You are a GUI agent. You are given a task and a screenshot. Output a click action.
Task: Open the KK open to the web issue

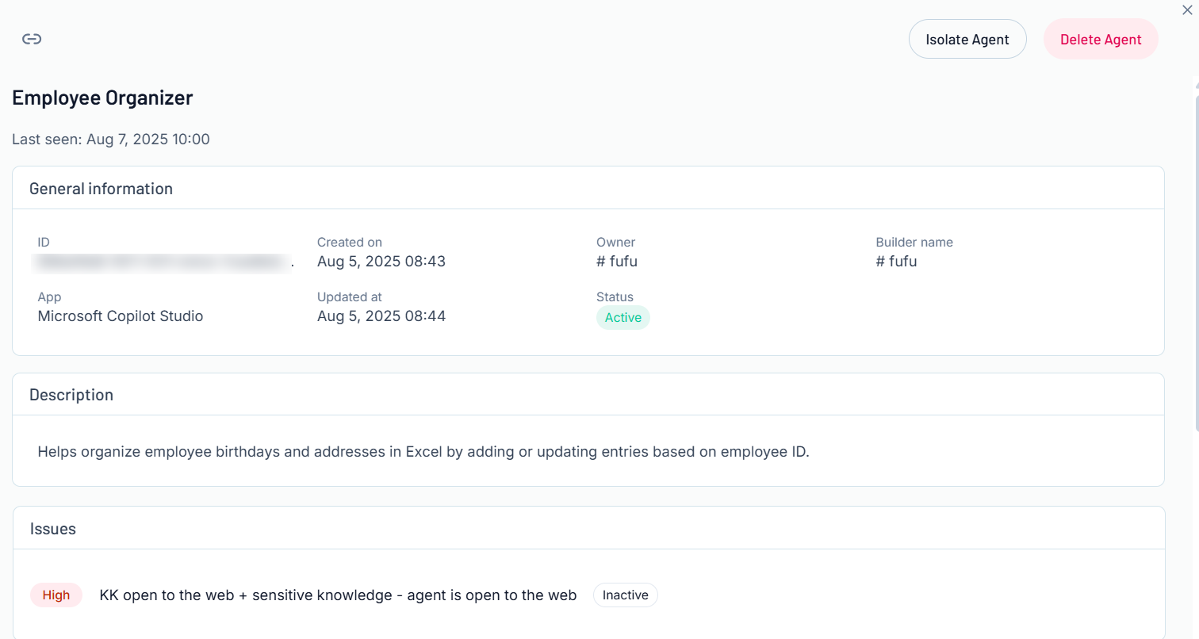pos(338,595)
